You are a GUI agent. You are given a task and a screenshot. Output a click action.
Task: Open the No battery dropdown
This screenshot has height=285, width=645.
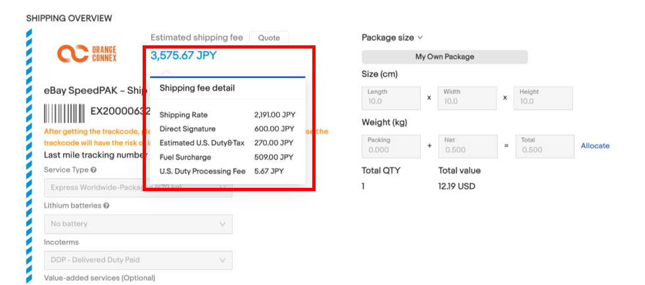pyautogui.click(x=138, y=225)
